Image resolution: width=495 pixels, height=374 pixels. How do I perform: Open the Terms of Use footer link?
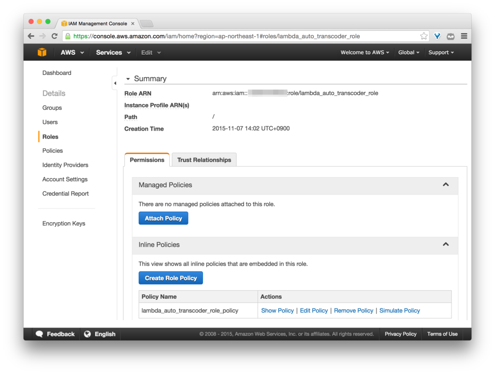442,334
